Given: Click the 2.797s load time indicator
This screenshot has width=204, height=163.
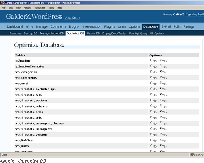Looking at the screenshot, I should click(199, 155).
